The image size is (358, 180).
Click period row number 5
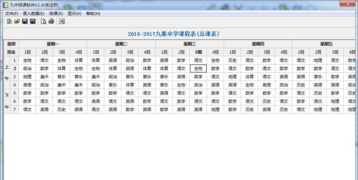pyautogui.click(x=15, y=93)
